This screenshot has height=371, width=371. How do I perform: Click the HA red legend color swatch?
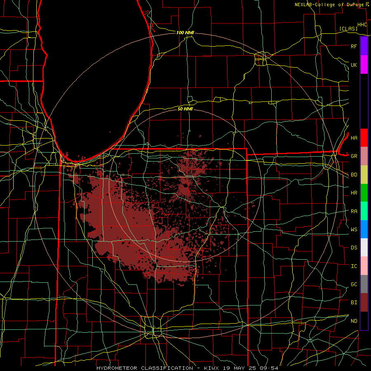pos(364,138)
